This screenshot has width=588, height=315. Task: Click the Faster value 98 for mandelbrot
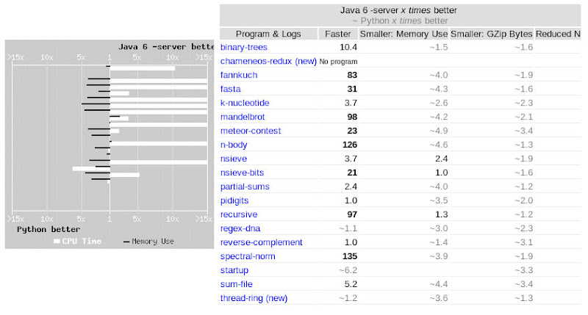point(352,117)
